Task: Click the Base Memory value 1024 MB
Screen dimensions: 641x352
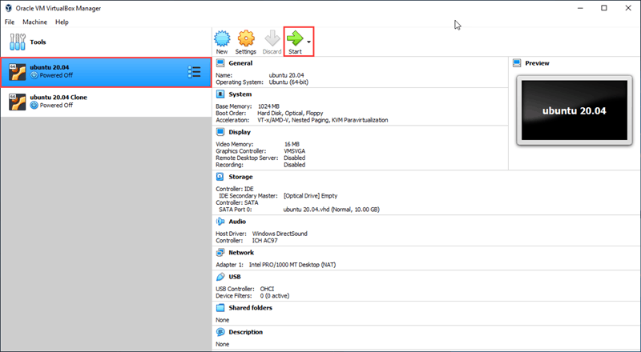Action: coord(268,106)
